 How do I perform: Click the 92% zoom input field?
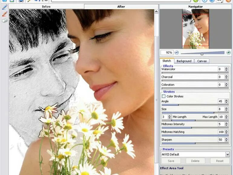click(x=167, y=52)
